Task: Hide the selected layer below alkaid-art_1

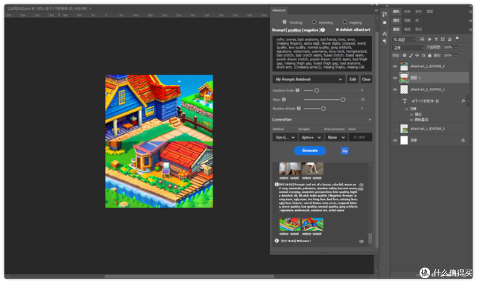Action: point(395,78)
